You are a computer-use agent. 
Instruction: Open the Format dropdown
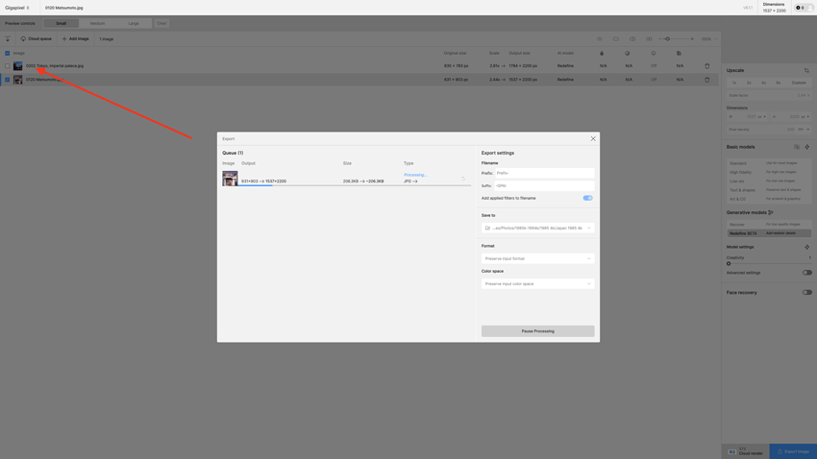click(x=537, y=258)
